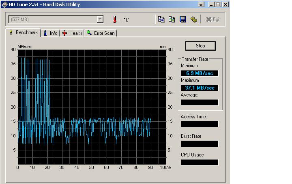Open the Info tab
The height and width of the screenshot is (184, 292).
point(50,33)
